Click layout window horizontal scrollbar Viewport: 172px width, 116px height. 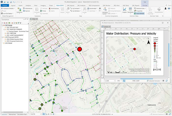[137, 79]
